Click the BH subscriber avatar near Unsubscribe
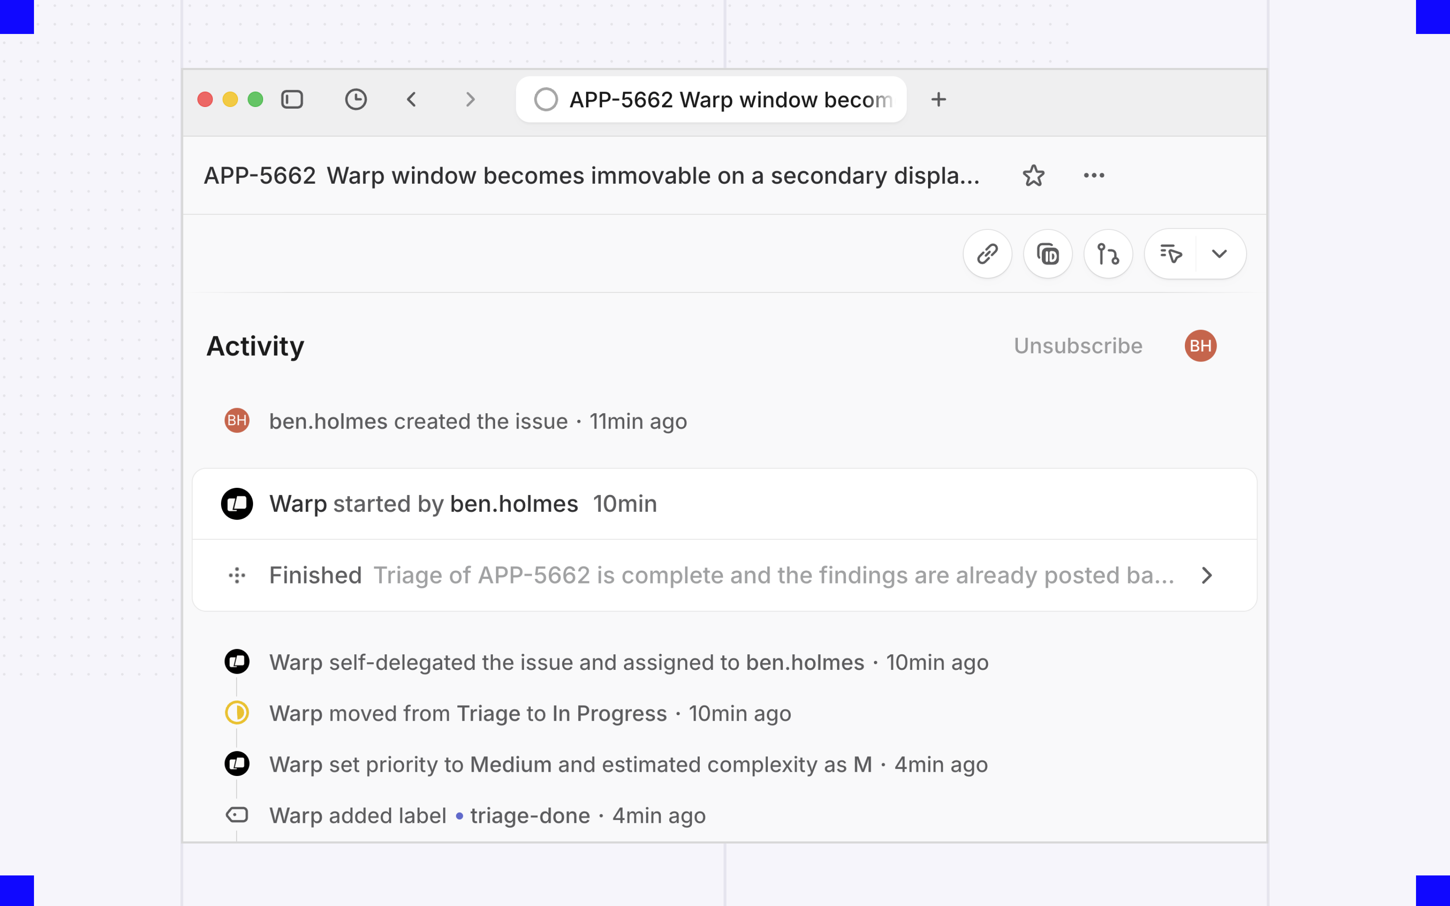The image size is (1450, 906). [x=1200, y=346]
